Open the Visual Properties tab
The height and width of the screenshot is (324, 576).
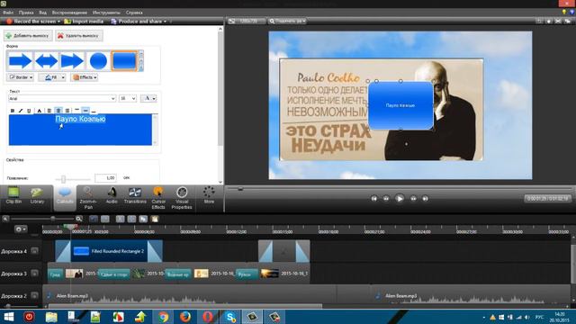pyautogui.click(x=182, y=198)
